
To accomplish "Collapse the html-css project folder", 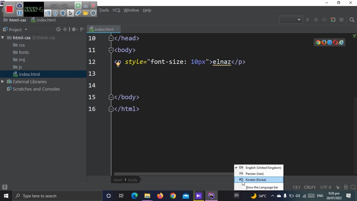I will coord(3,38).
